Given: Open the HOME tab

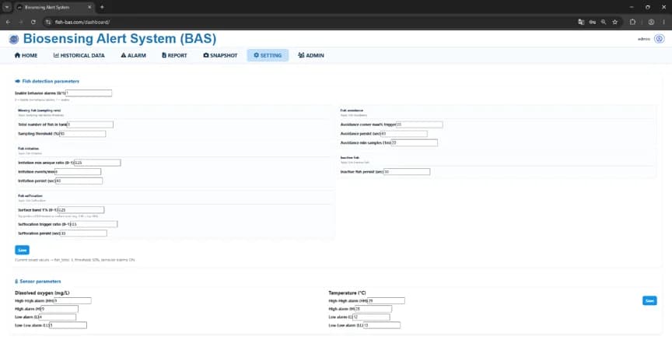Looking at the screenshot, I should coord(26,55).
